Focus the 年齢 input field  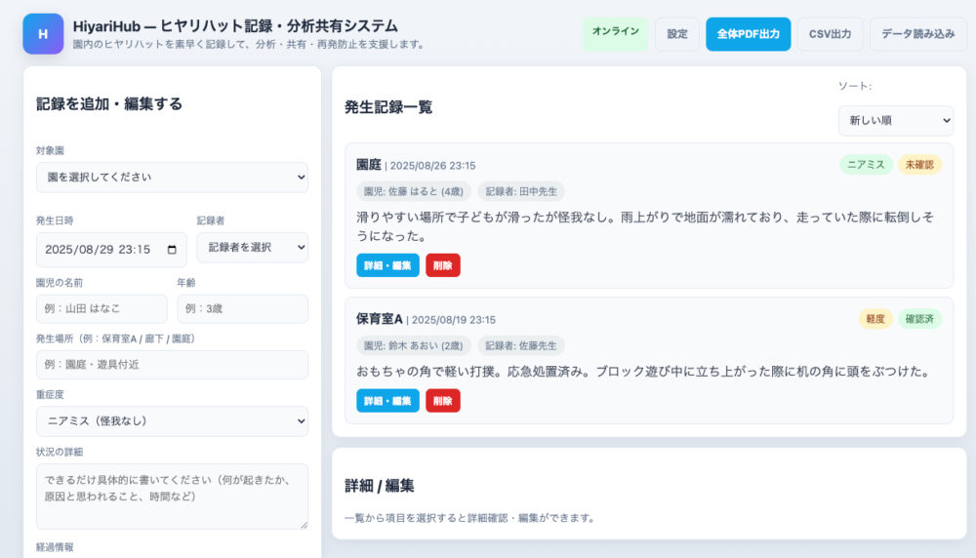(x=242, y=309)
